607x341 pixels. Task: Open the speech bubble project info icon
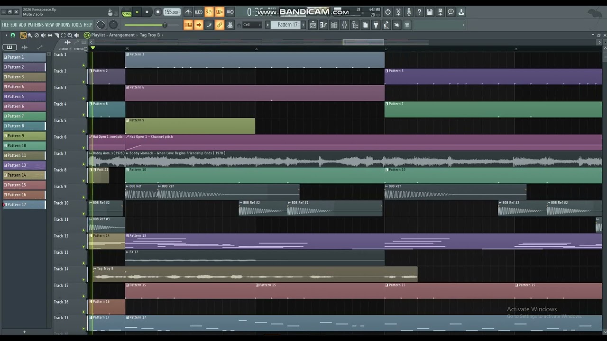coord(451,12)
